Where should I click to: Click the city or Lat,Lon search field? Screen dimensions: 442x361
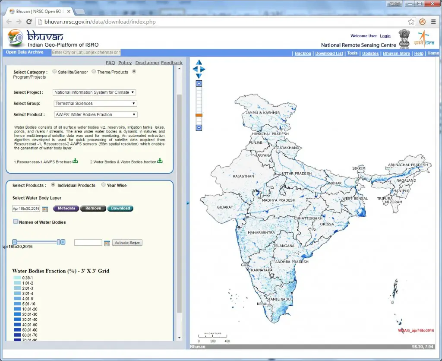tap(86, 52)
